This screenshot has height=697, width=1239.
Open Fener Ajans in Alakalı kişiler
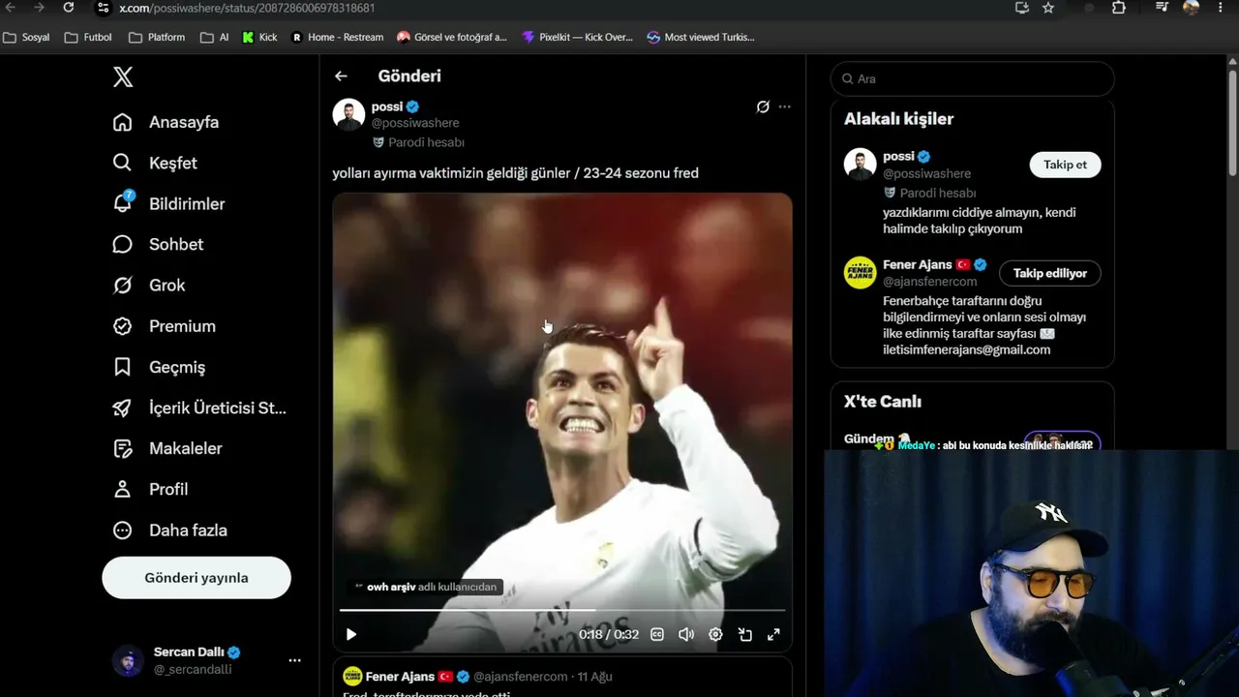[917, 264]
